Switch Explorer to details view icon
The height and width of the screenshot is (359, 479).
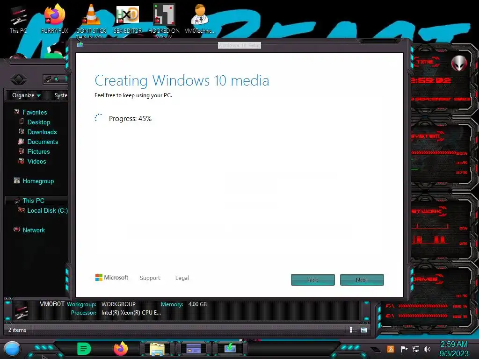coord(351,330)
